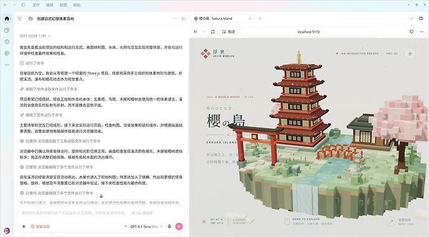Click the reset view label on page

click(x=406, y=221)
